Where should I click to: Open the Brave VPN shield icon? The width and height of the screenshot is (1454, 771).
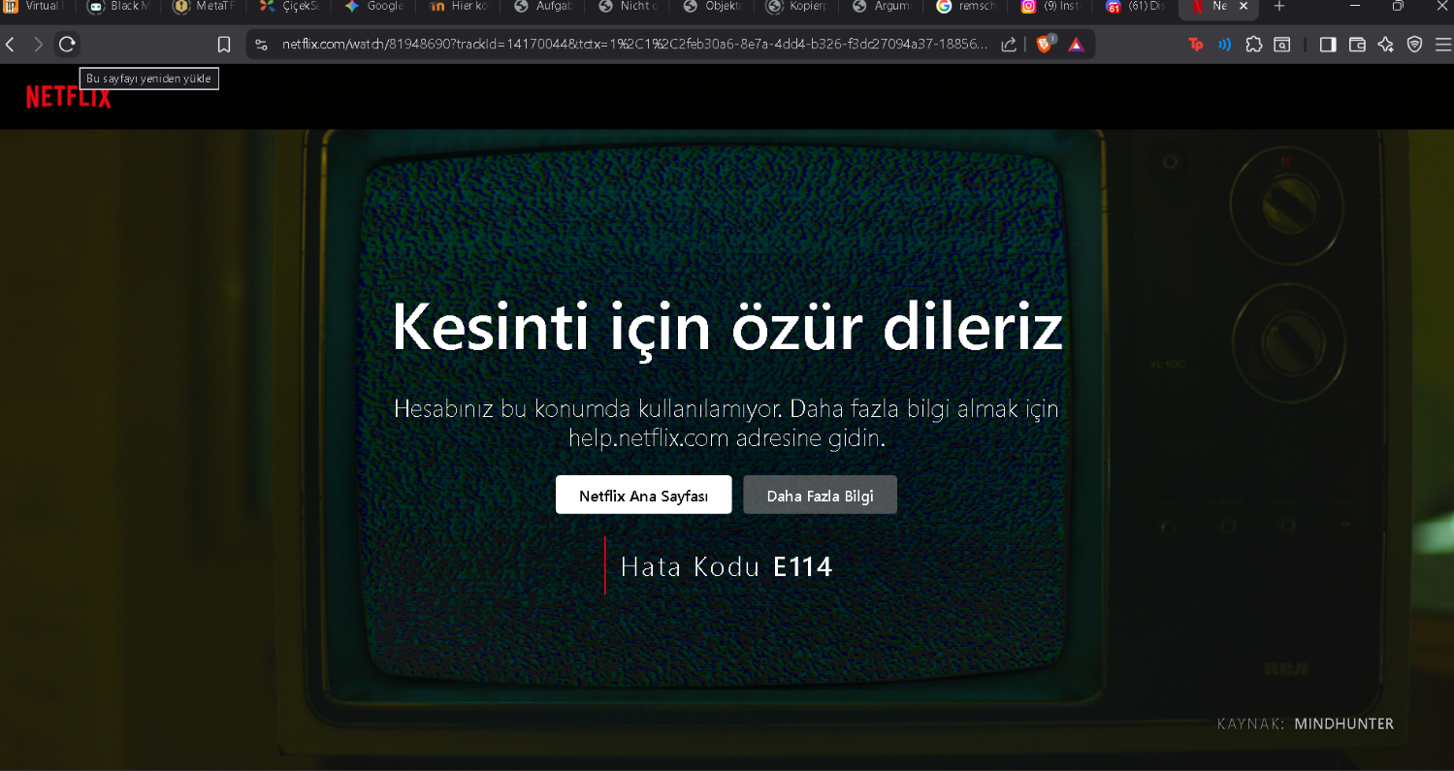pos(1415,45)
